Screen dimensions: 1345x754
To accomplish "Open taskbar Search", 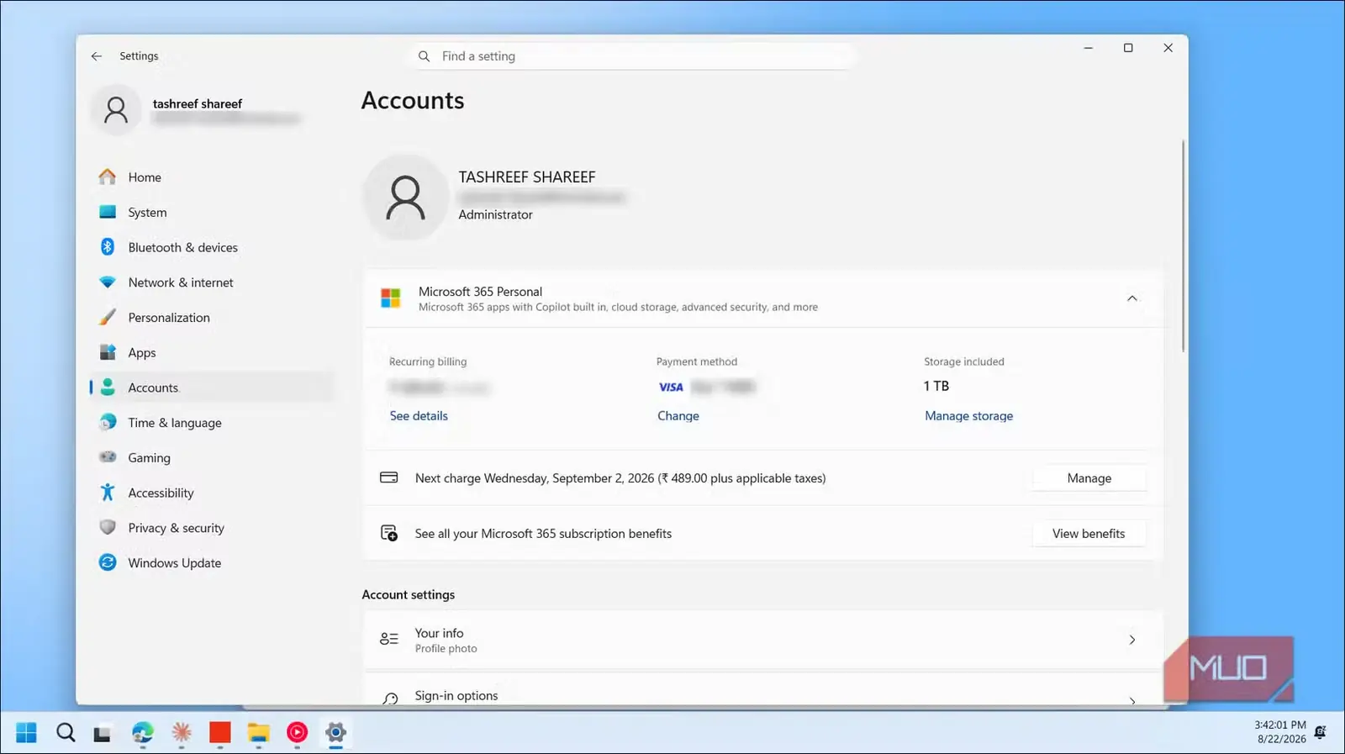I will pyautogui.click(x=66, y=733).
